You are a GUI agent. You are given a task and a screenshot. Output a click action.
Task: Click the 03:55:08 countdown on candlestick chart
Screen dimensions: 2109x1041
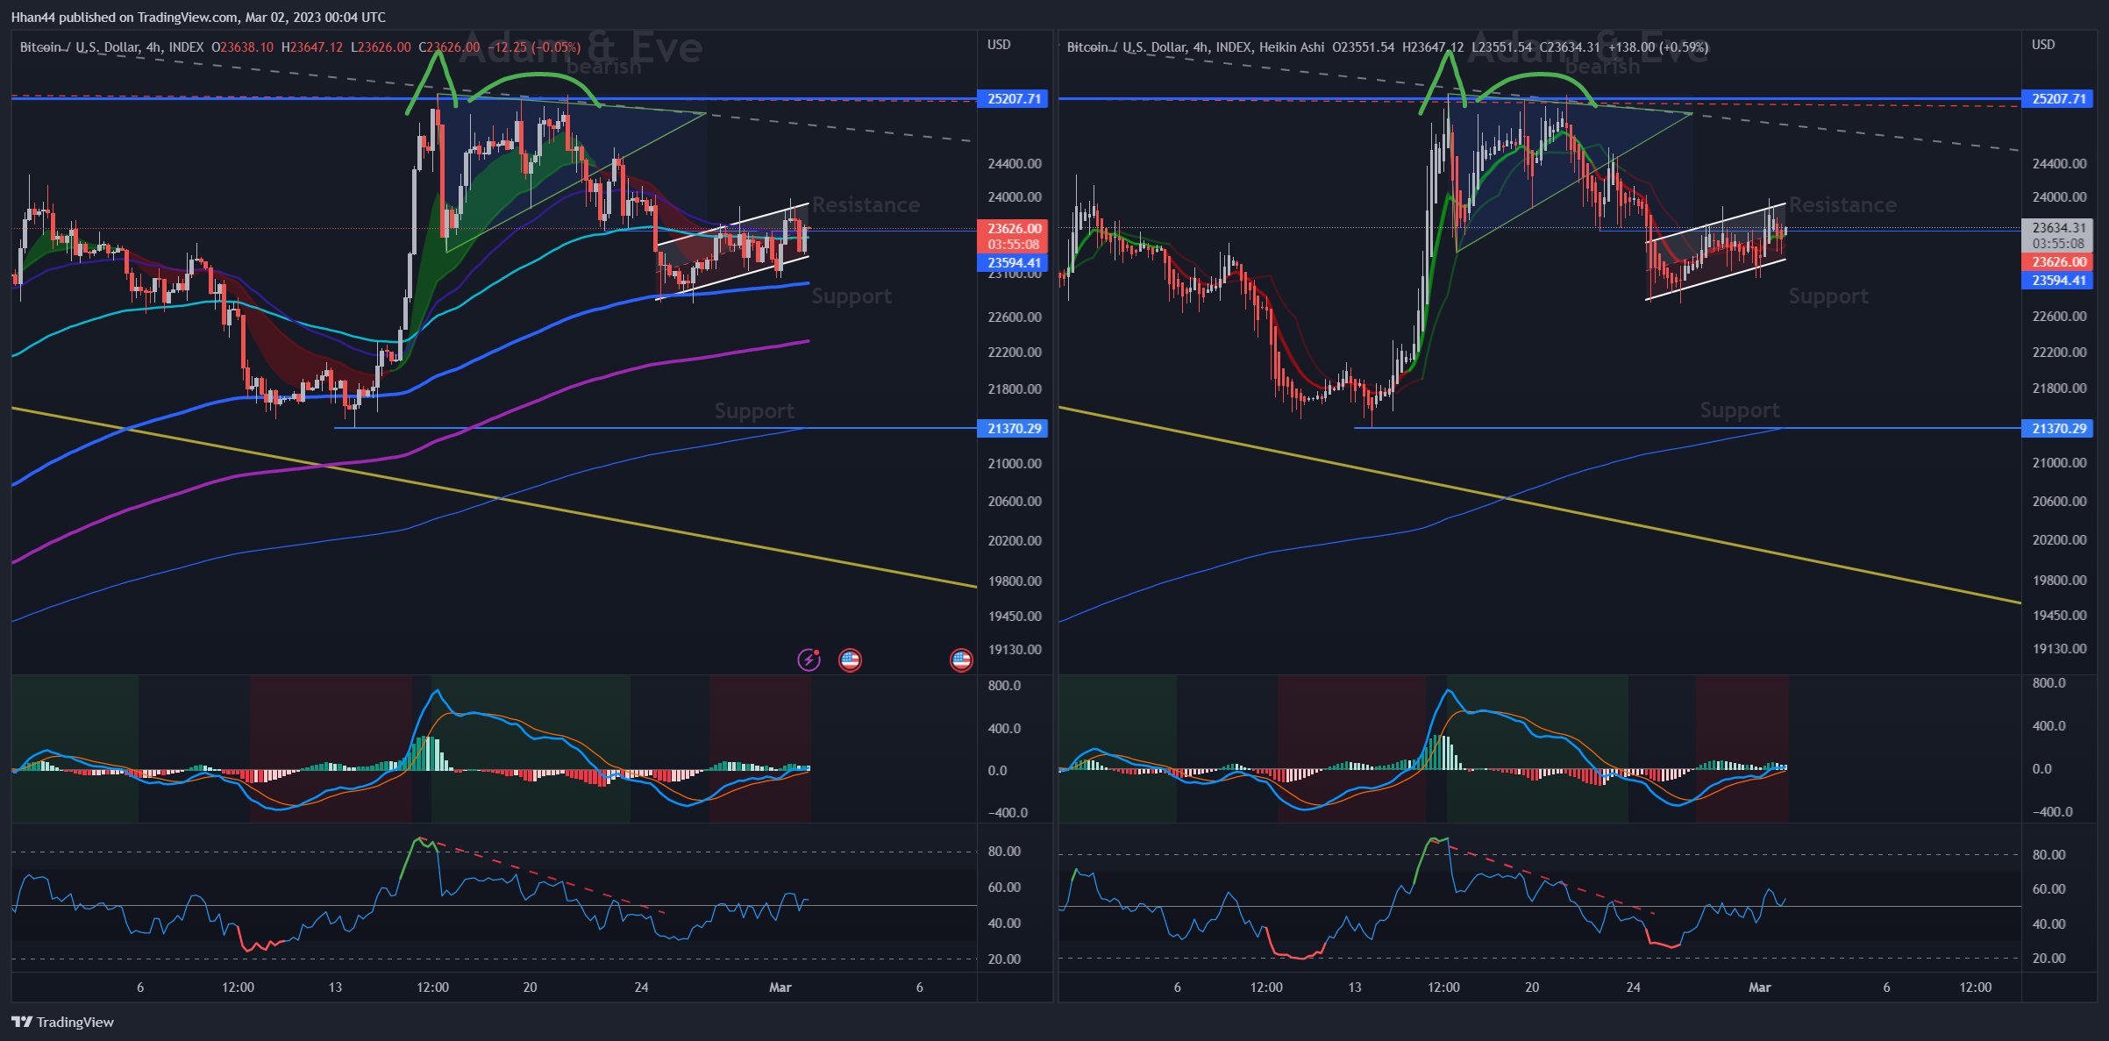[1014, 245]
